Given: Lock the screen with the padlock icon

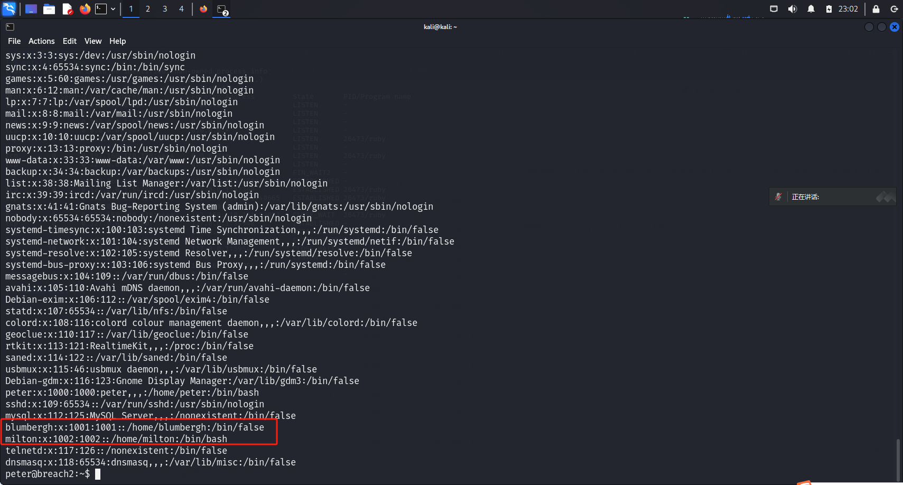Looking at the screenshot, I should pyautogui.click(x=876, y=9).
